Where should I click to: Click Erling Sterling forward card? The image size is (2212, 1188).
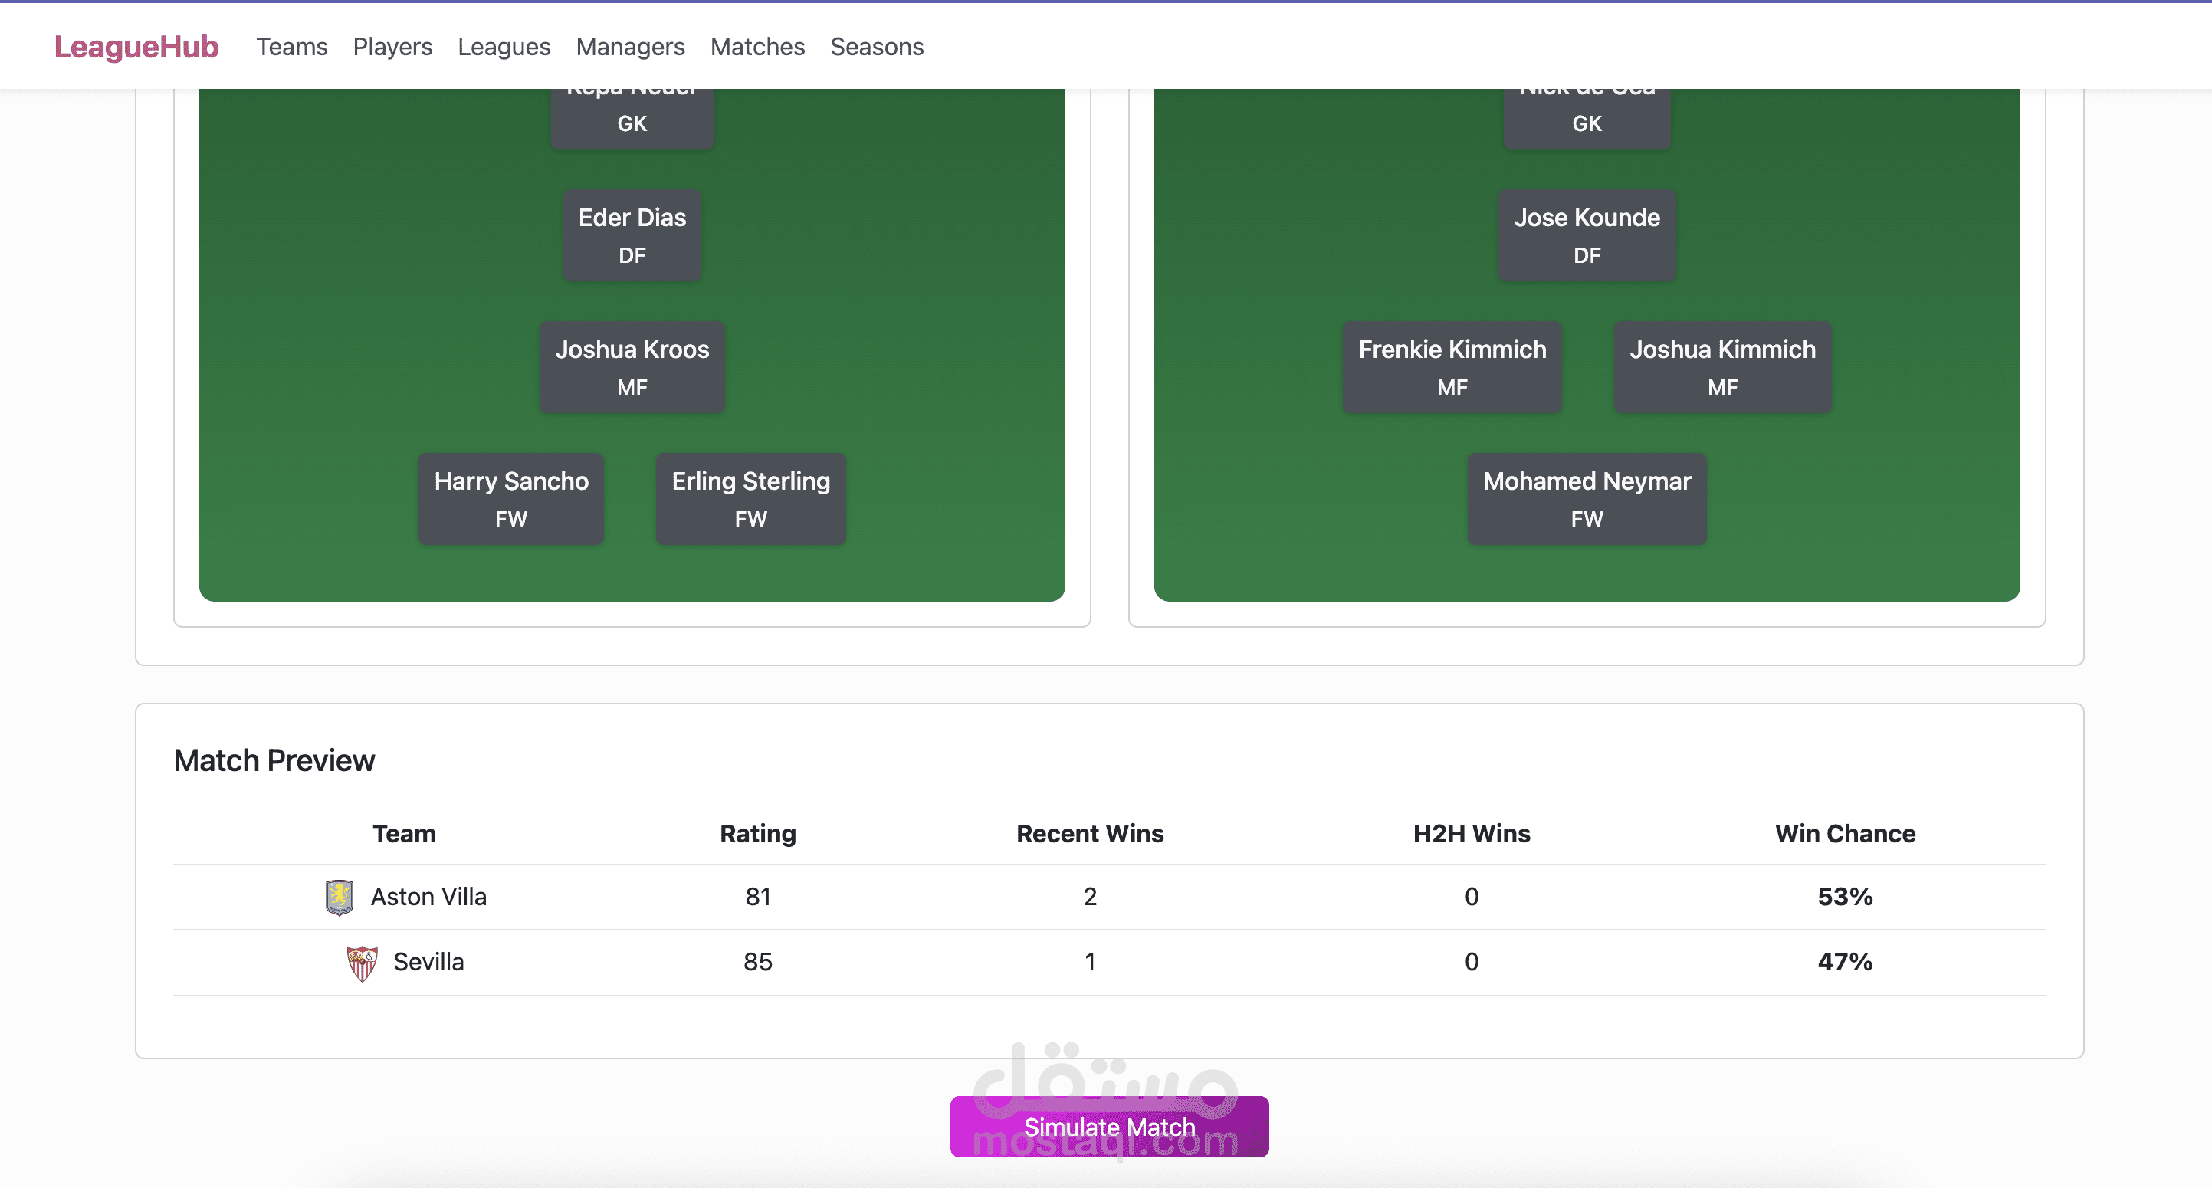click(750, 499)
